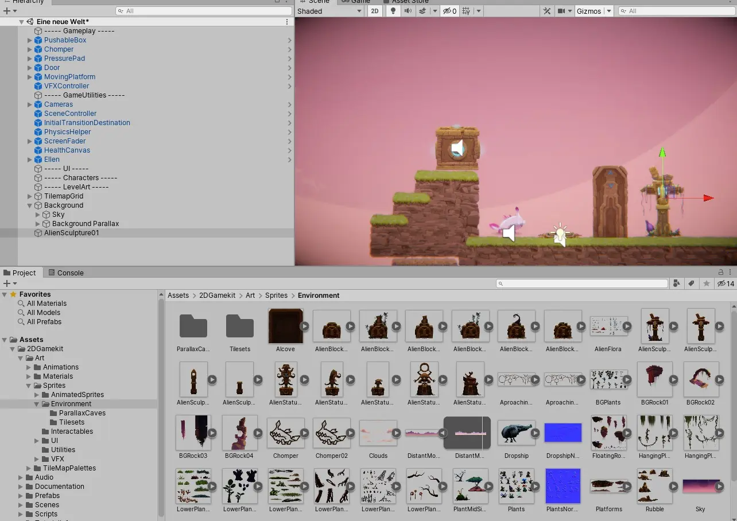Click the hidden-objects crossed-eye icon showing 0
737x521 pixels.
pos(449,10)
